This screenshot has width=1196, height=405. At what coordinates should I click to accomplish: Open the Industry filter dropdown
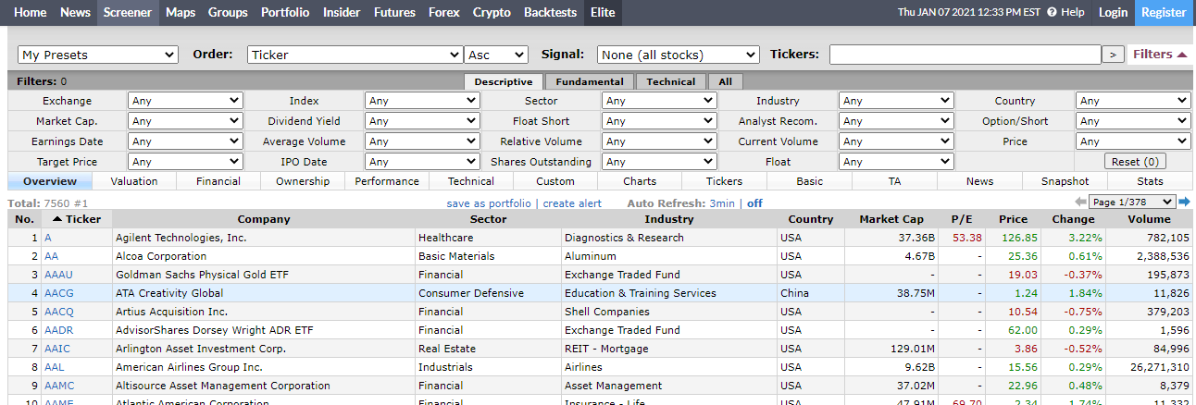pos(896,101)
